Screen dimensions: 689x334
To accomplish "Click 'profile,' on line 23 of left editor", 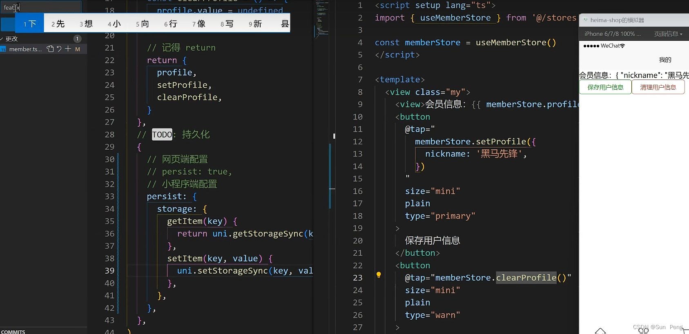I will [x=177, y=73].
